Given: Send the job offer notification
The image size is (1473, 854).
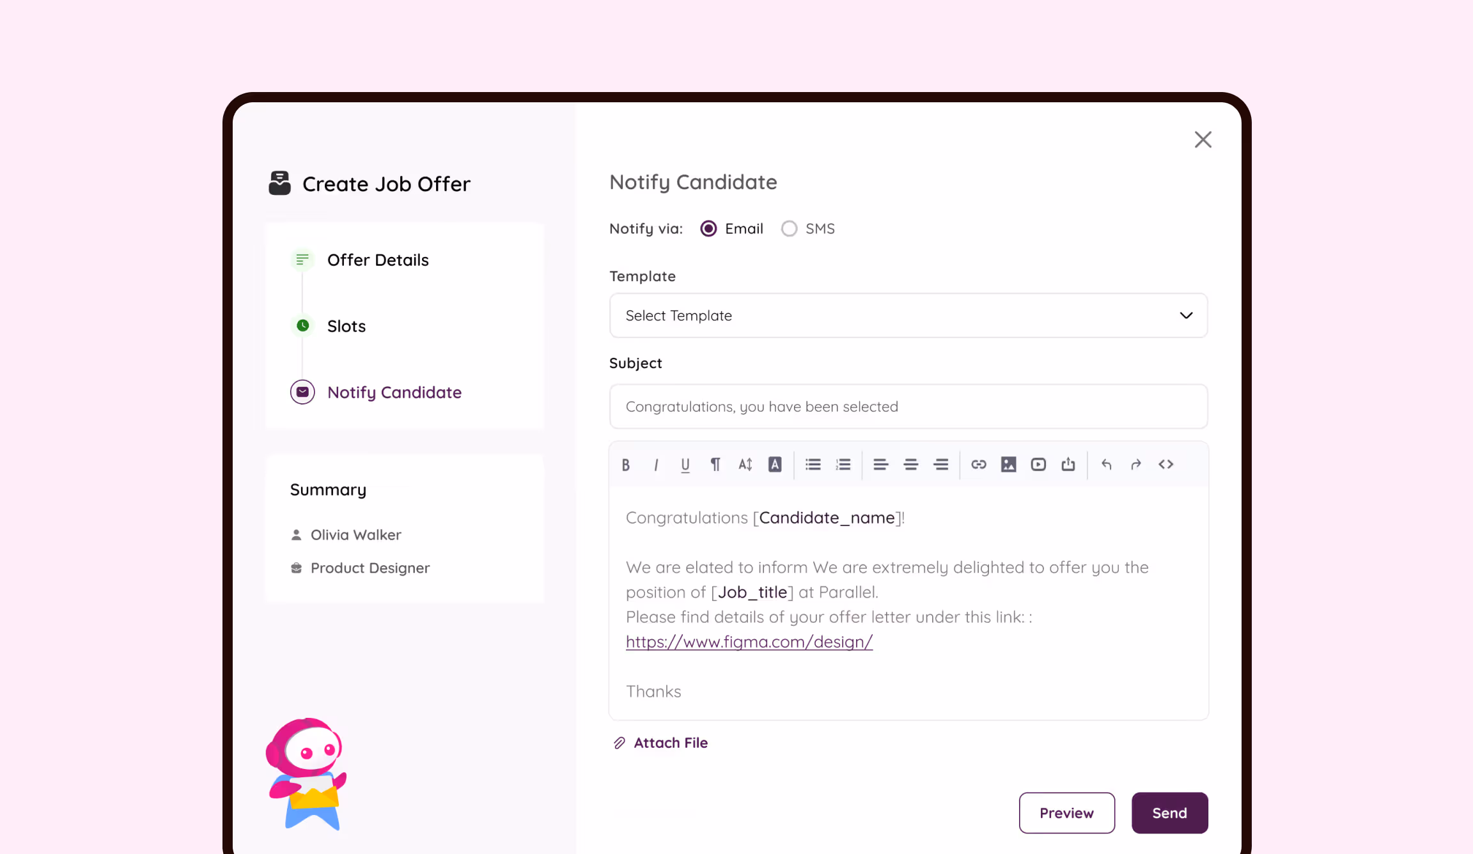Looking at the screenshot, I should (1170, 813).
